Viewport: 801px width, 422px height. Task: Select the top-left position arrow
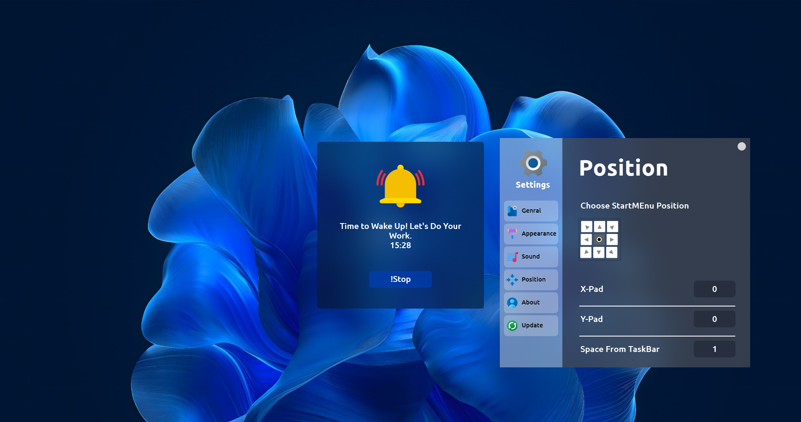(x=586, y=227)
